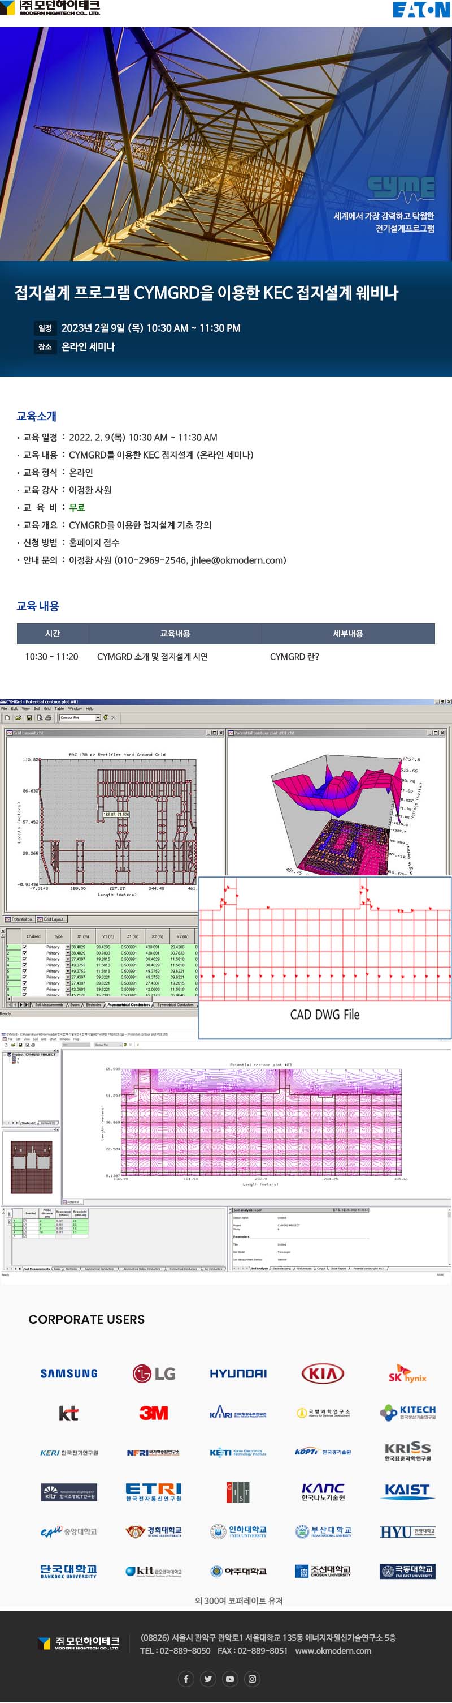This screenshot has width=452, height=1703.
Task: Click the KIA logo under Corporate Users
Action: (x=323, y=1373)
